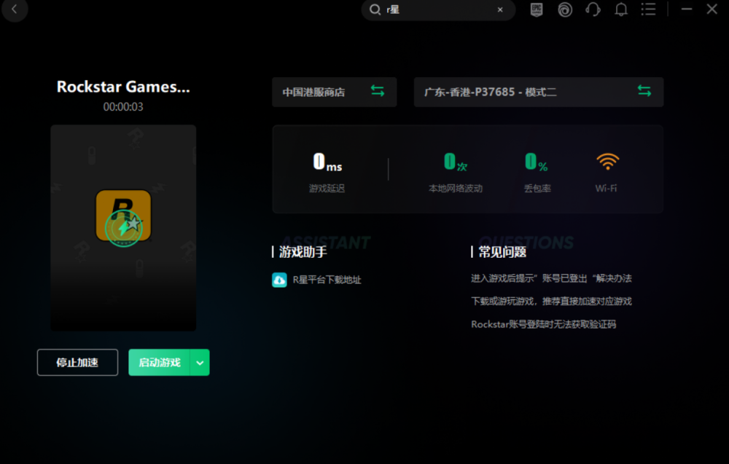Launch game with 启动游戏 button
The image size is (729, 464).
pos(160,362)
